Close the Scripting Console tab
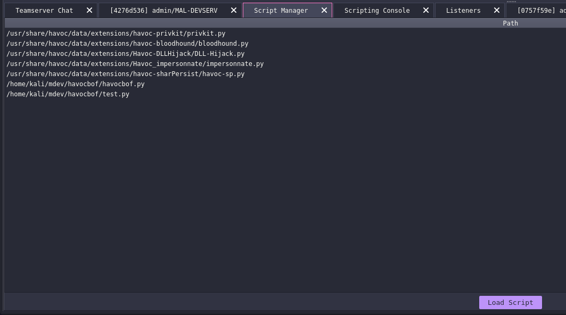Viewport: 566px width, 315px height. point(426,11)
